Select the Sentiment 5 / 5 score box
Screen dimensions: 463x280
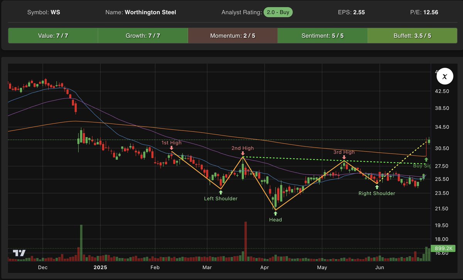pos(323,35)
